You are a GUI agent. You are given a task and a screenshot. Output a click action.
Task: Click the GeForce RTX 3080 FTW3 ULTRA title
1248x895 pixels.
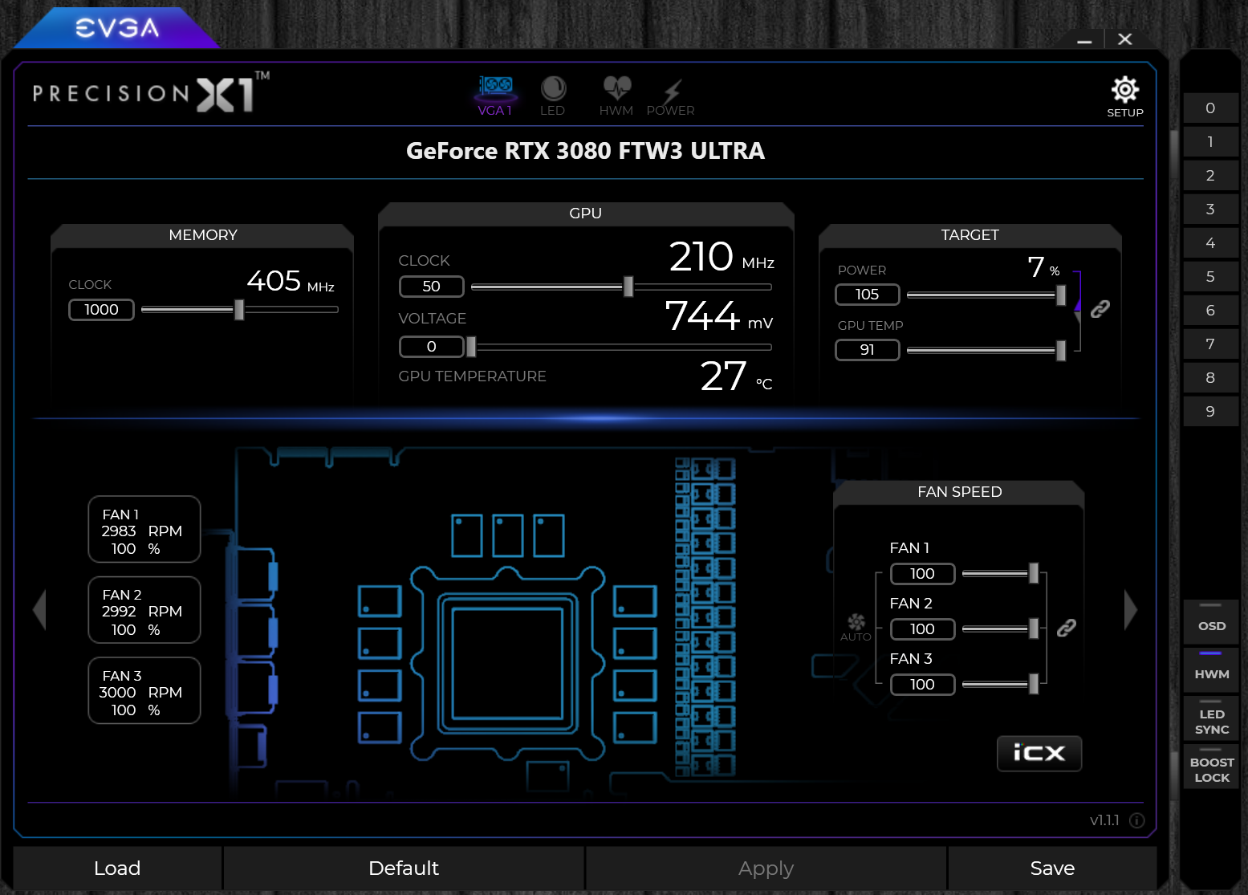pyautogui.click(x=585, y=151)
